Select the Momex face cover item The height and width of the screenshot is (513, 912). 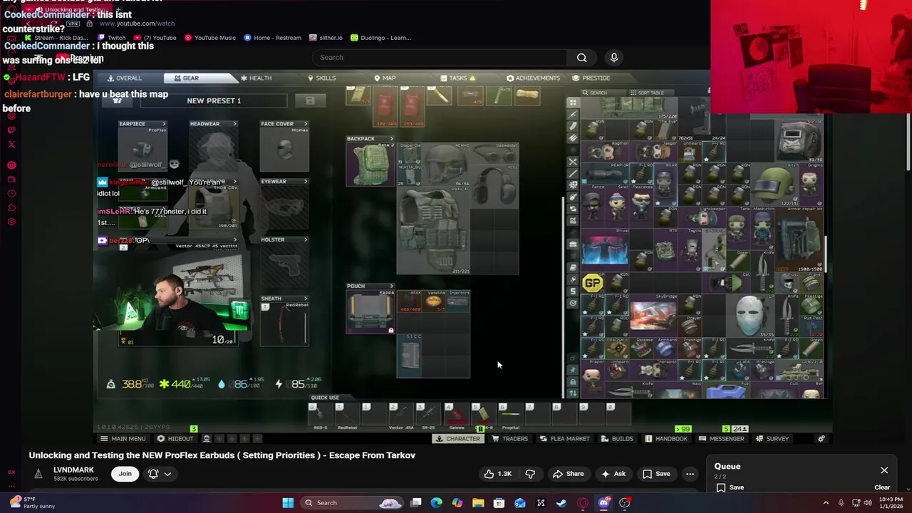pos(285,148)
